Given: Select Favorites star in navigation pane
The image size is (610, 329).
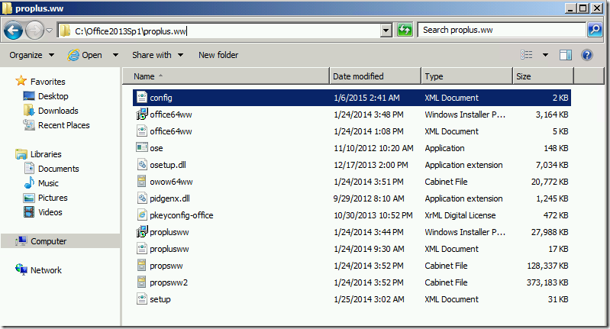Looking at the screenshot, I should click(x=21, y=81).
